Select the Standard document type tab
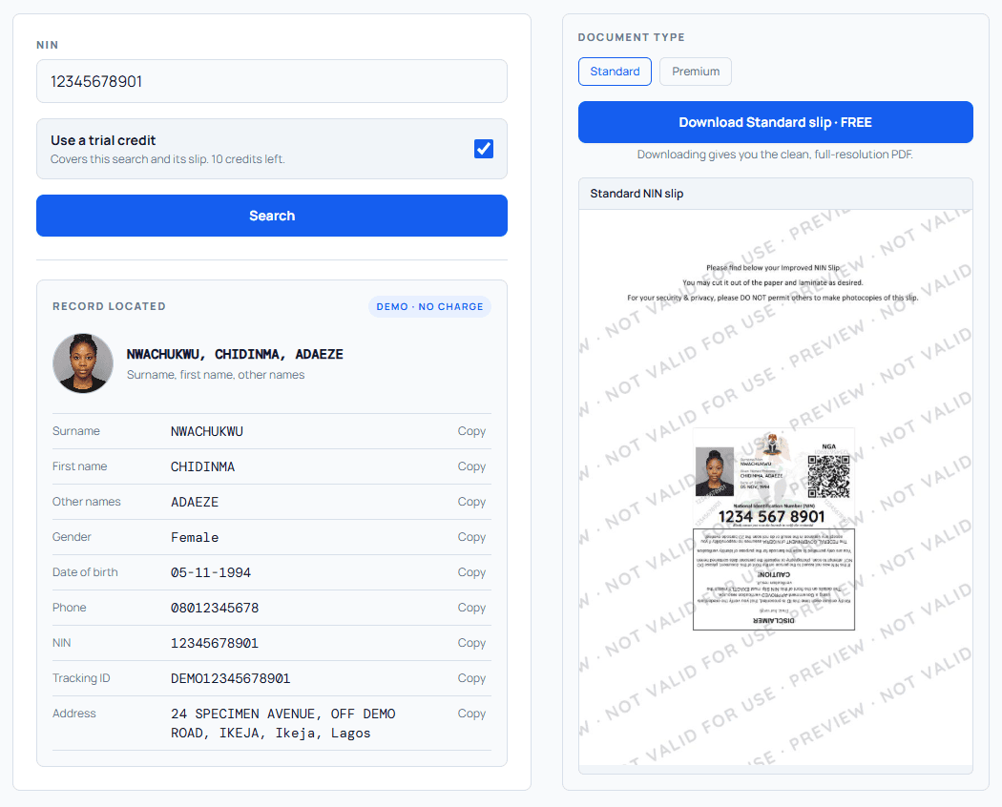The image size is (1002, 807). pyautogui.click(x=615, y=72)
